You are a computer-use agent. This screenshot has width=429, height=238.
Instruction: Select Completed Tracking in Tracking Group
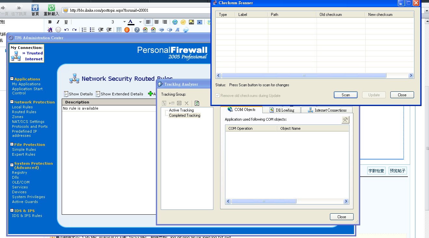tap(184, 115)
